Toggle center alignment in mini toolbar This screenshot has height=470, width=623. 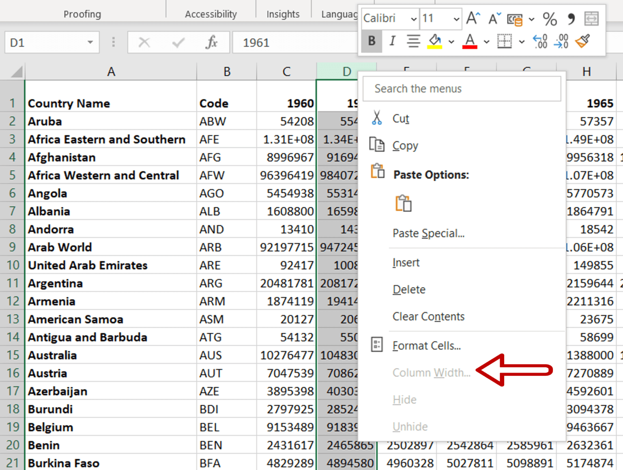pyautogui.click(x=413, y=41)
